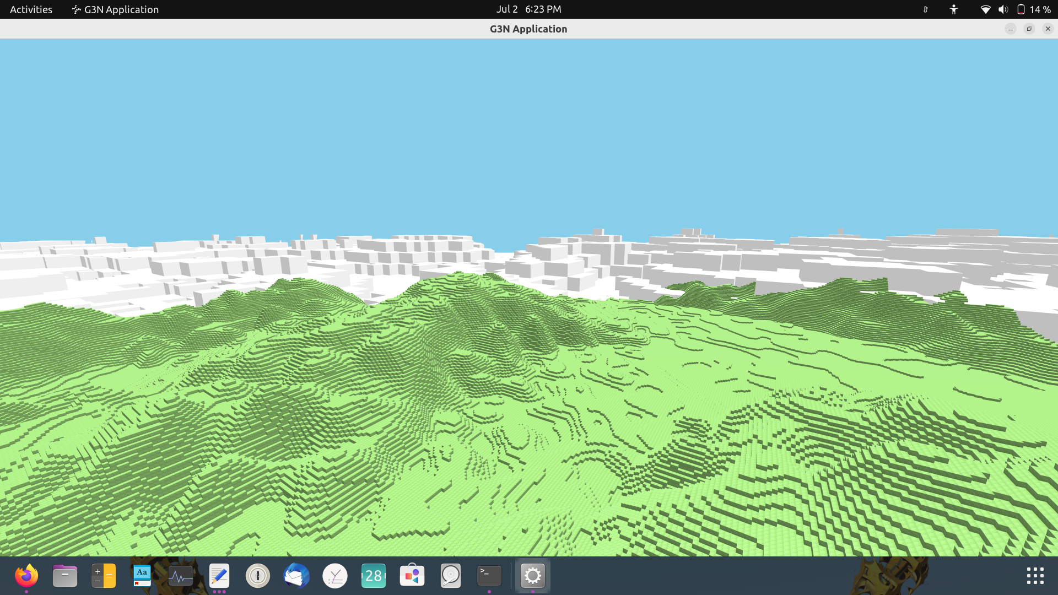Open the Dictionary app icon
Image resolution: width=1058 pixels, height=595 pixels.
click(x=142, y=576)
